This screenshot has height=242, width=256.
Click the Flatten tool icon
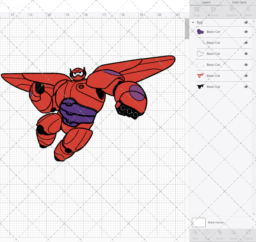(234, 232)
